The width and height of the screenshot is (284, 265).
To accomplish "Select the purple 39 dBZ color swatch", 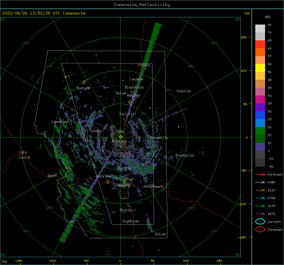I will pyautogui.click(x=260, y=107).
